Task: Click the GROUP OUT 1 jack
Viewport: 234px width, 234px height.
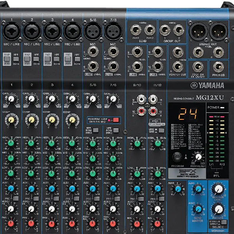Action: point(165,30)
